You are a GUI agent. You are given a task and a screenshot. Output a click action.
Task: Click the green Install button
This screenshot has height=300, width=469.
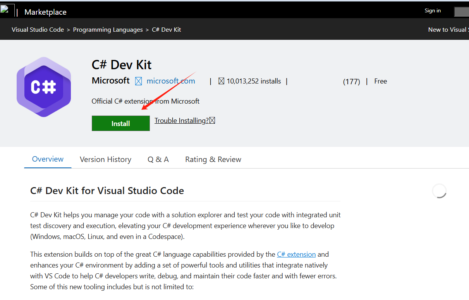pos(120,123)
